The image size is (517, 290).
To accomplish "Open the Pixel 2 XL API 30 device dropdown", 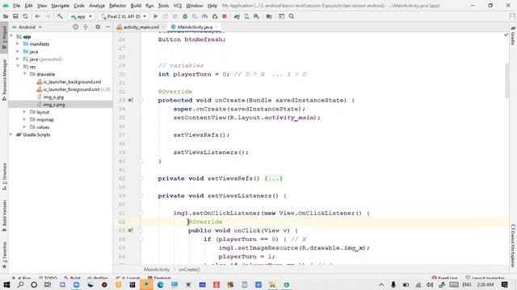I will [124, 16].
